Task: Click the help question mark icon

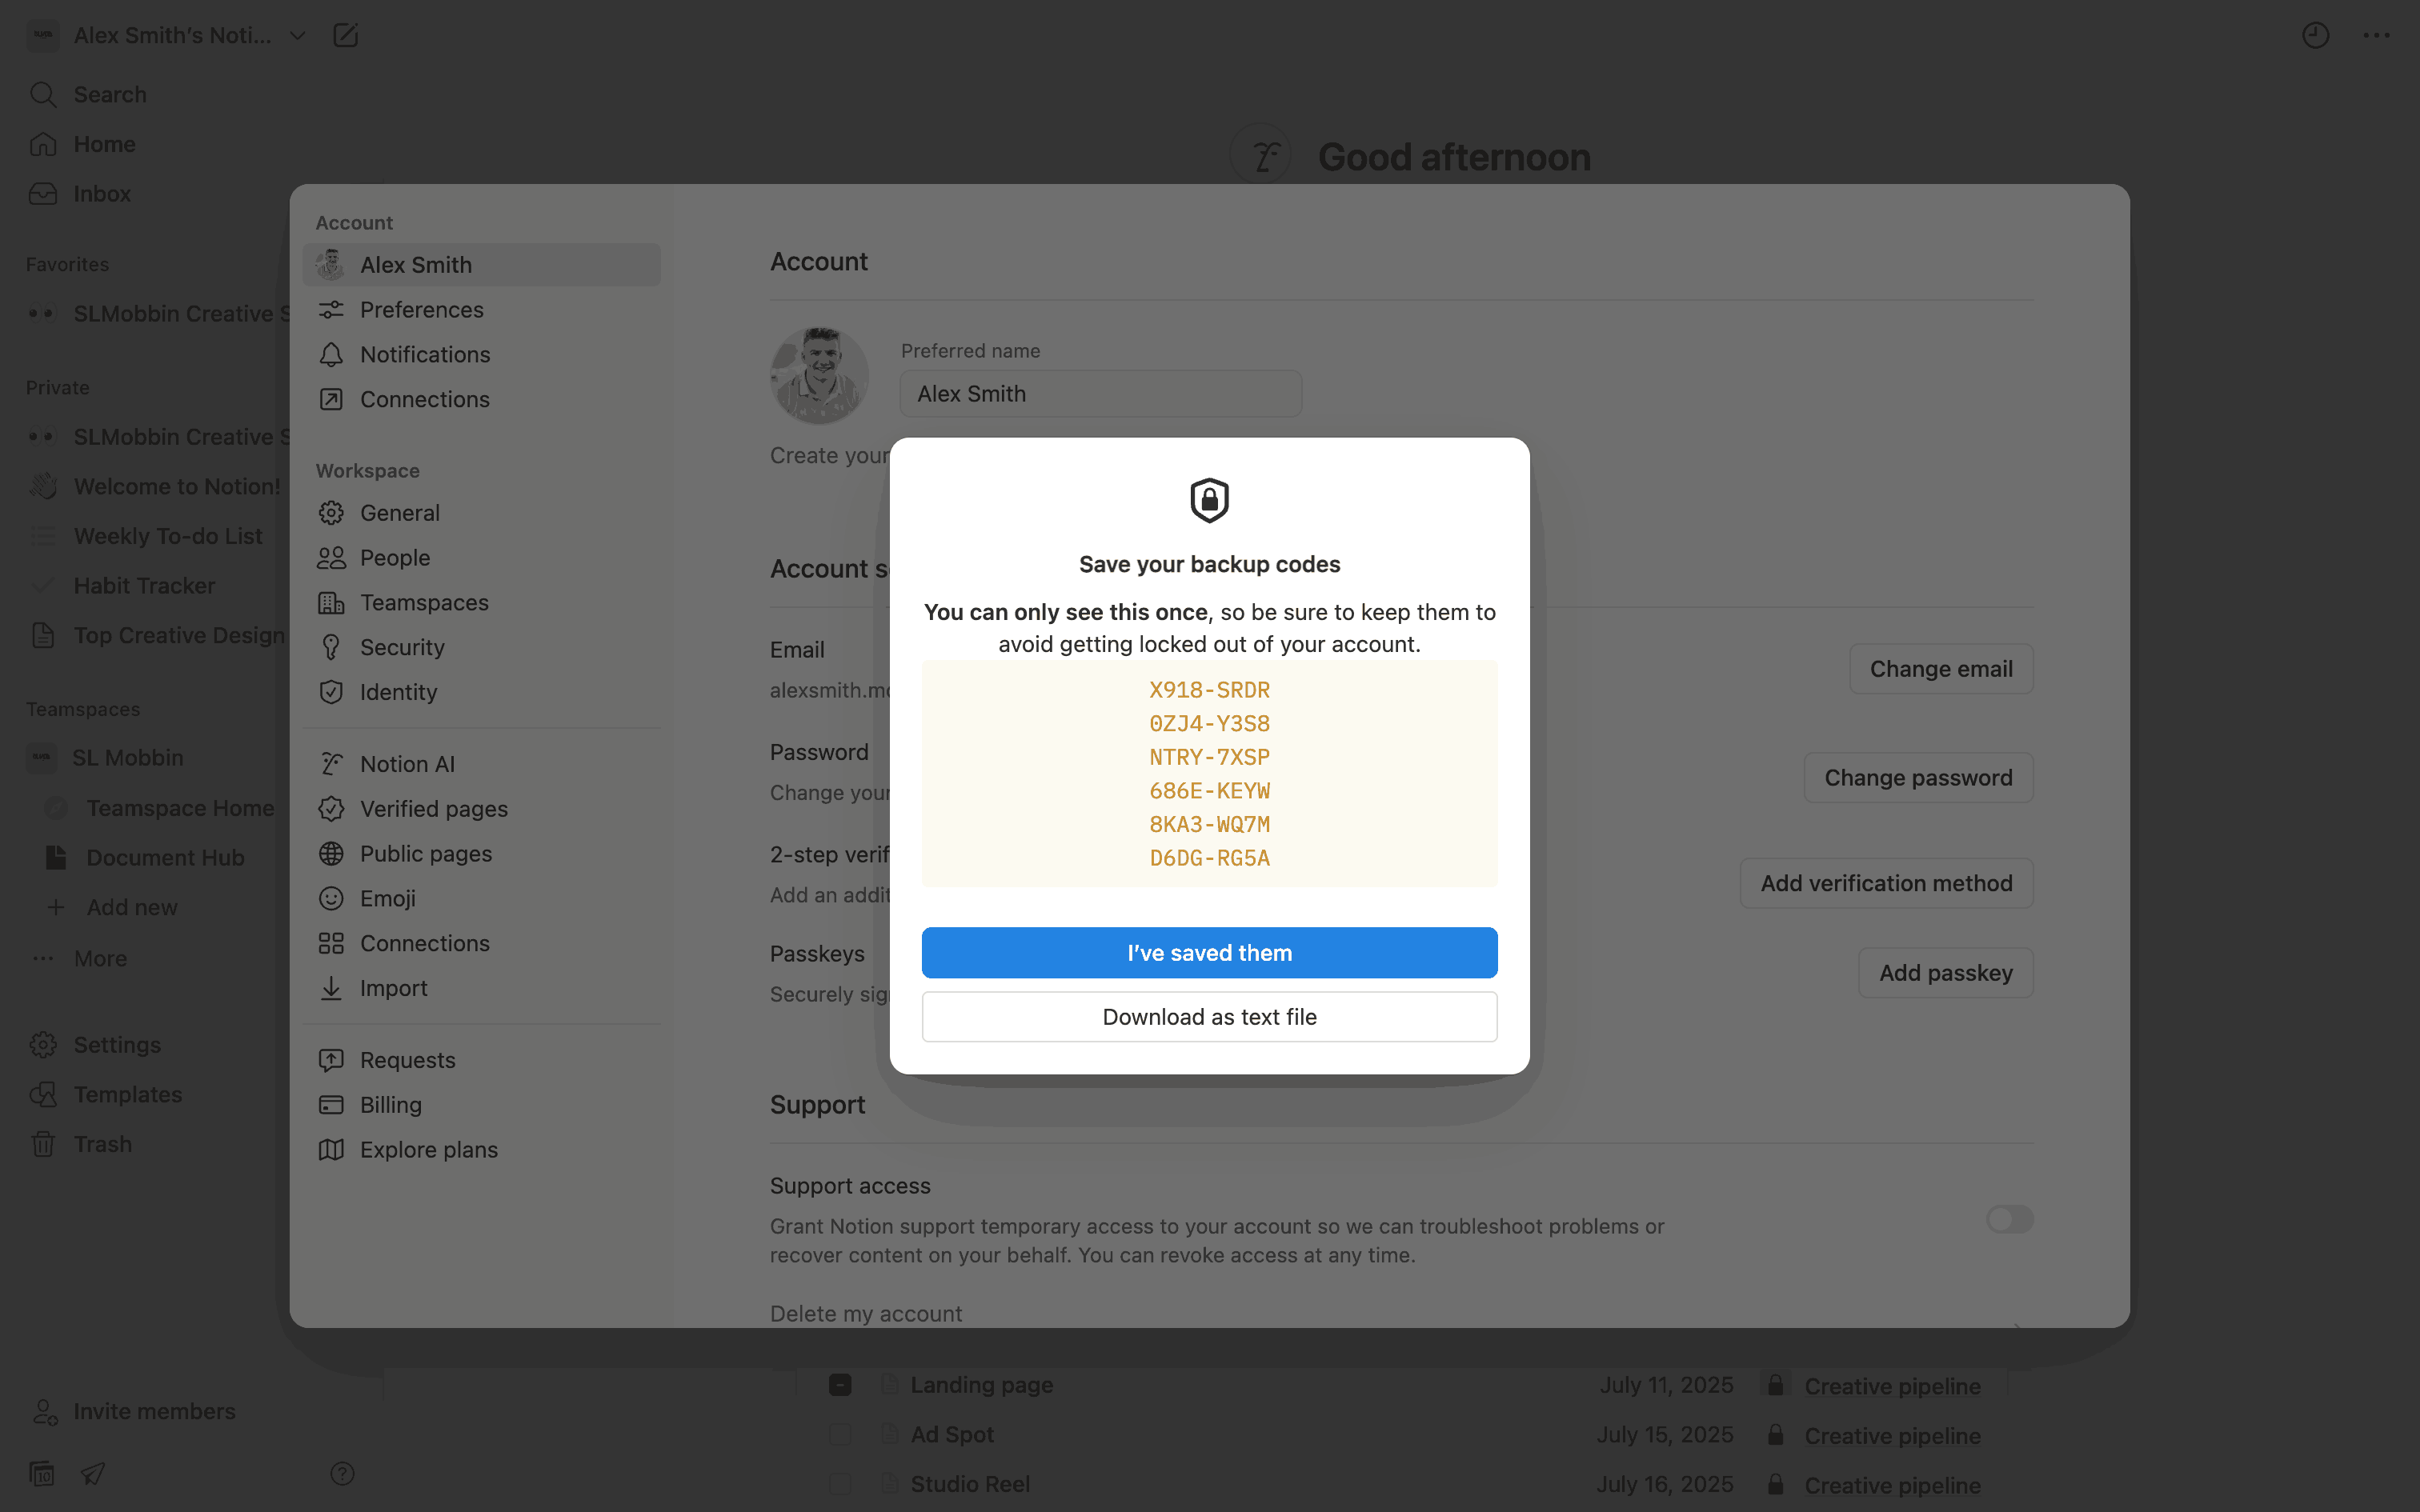Action: (342, 1473)
